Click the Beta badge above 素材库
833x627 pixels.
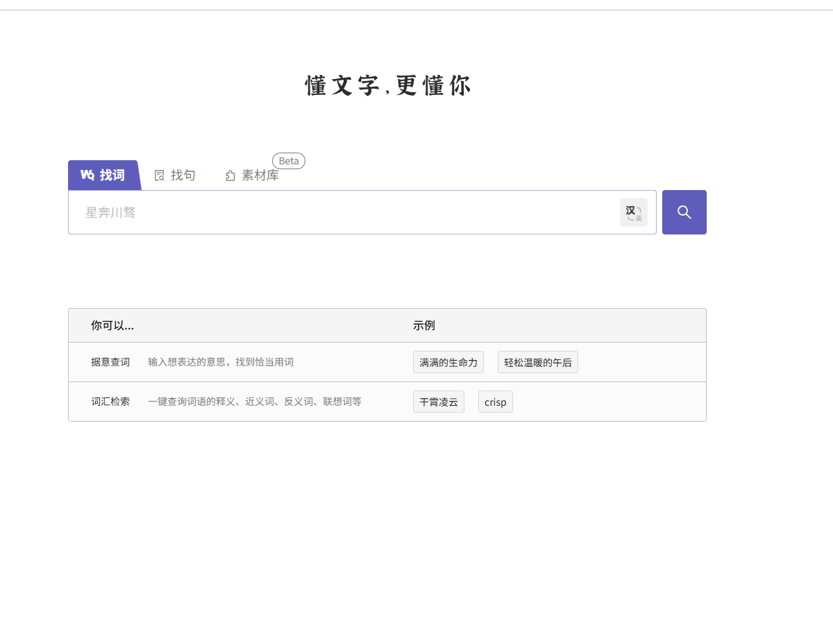click(x=288, y=161)
